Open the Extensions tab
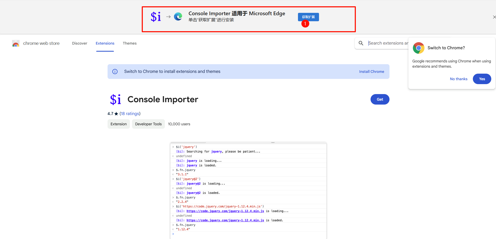The width and height of the screenshot is (496, 239). point(105,43)
